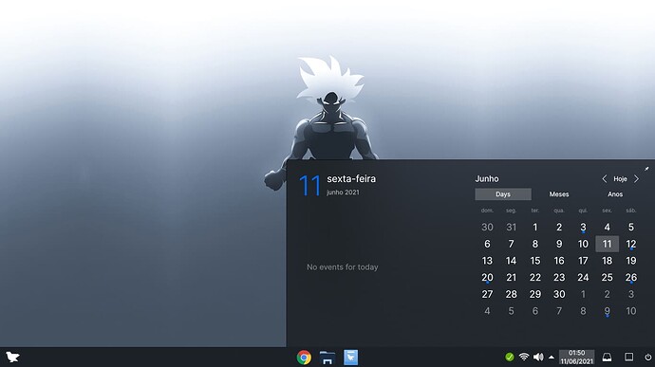Viewport: 655px width, 367px height.
Task: Go to the previous month
Action: 604,178
